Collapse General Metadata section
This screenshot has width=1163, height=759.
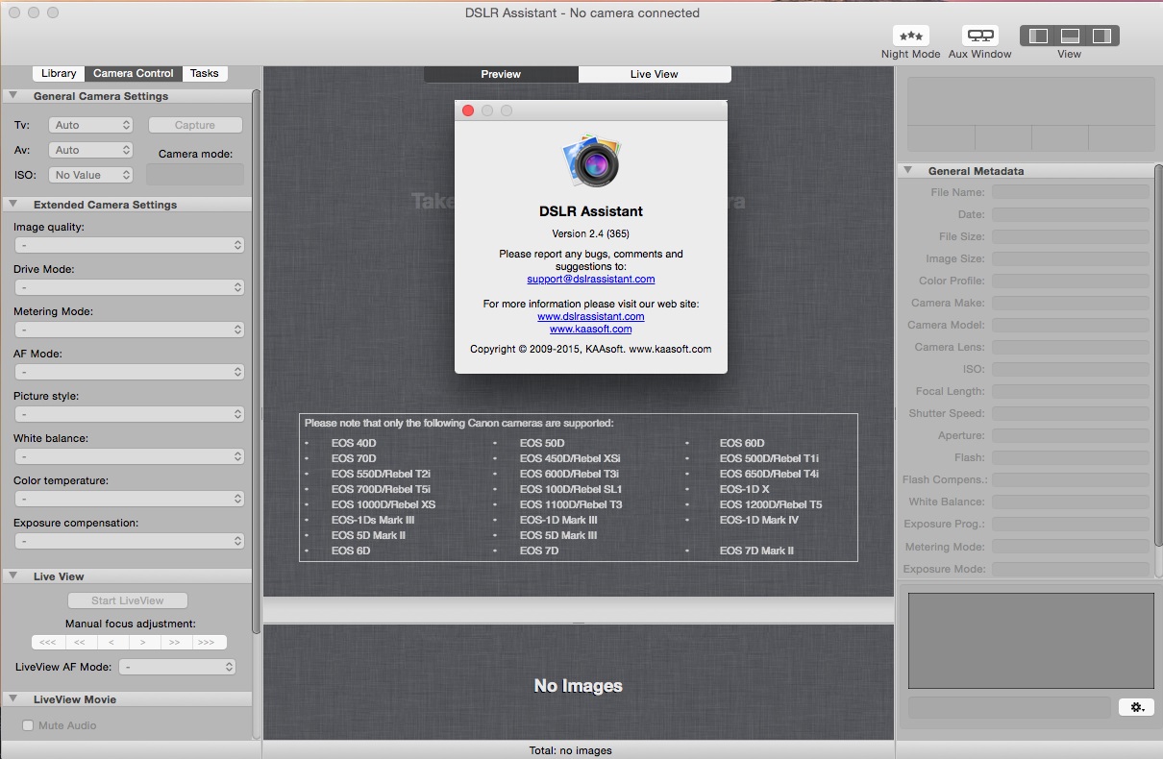pyautogui.click(x=908, y=170)
